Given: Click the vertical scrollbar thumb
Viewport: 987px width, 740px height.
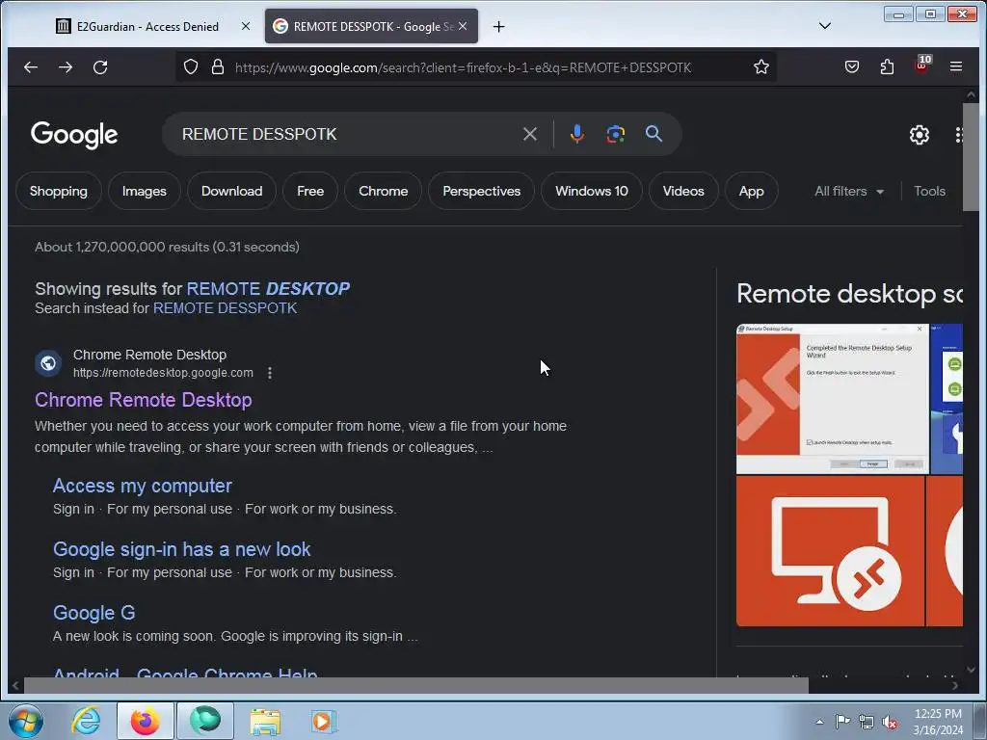Looking at the screenshot, I should [x=970, y=156].
